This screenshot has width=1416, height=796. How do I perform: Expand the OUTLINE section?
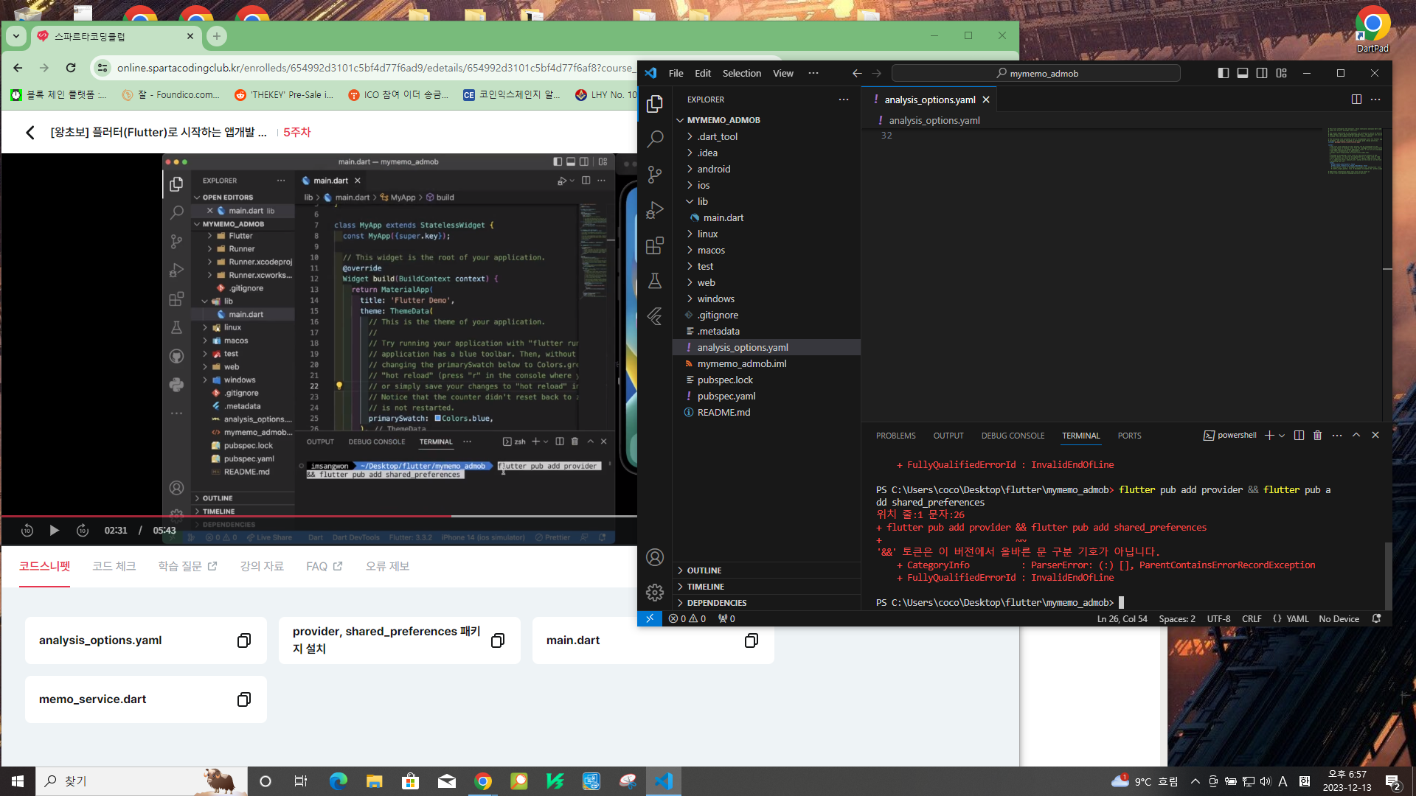[x=766, y=570]
